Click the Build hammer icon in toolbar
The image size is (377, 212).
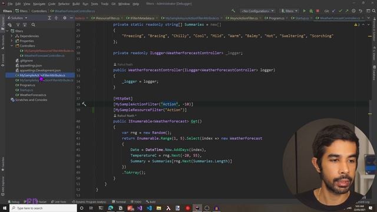tap(233, 11)
